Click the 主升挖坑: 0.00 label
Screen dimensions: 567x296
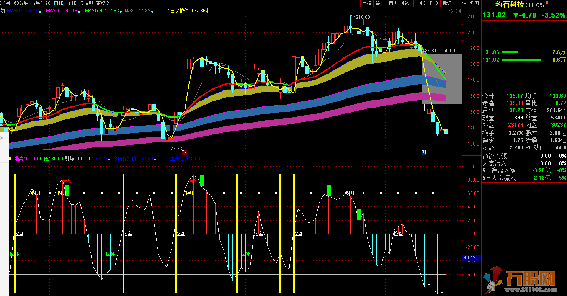click(x=185, y=158)
